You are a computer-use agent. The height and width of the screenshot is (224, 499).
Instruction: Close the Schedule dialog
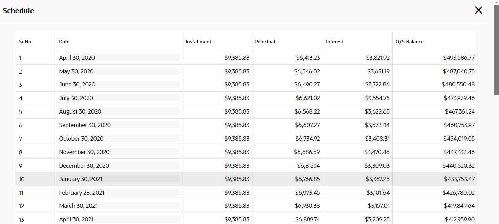click(x=478, y=10)
